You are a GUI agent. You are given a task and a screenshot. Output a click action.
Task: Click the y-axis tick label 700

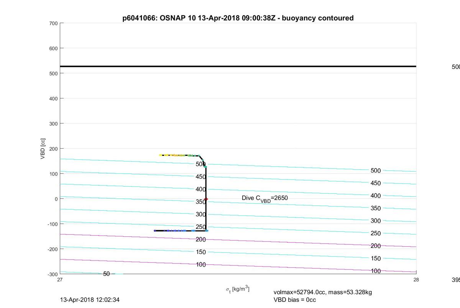(53, 23)
